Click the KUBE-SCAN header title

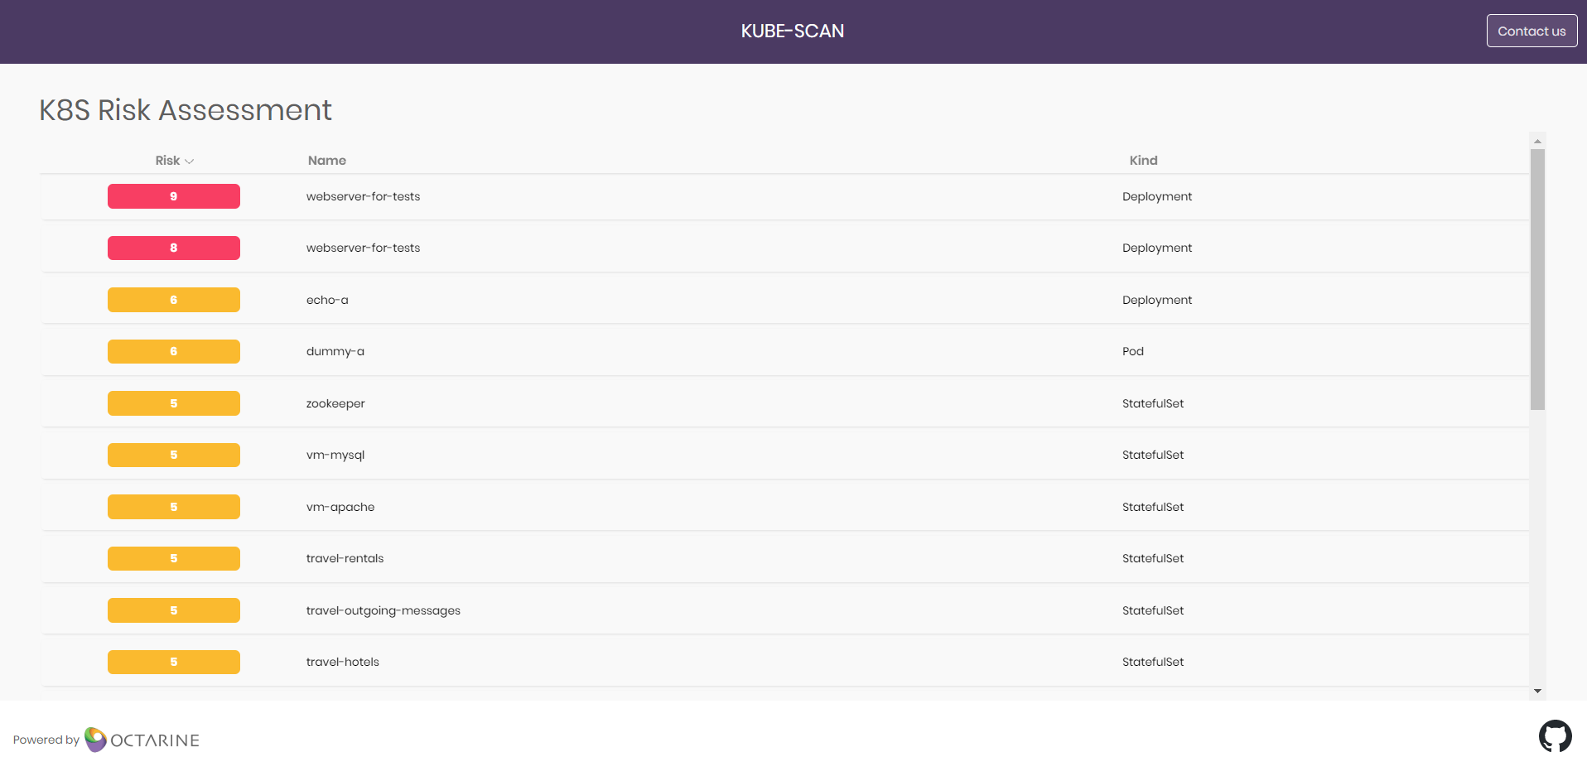(x=793, y=31)
